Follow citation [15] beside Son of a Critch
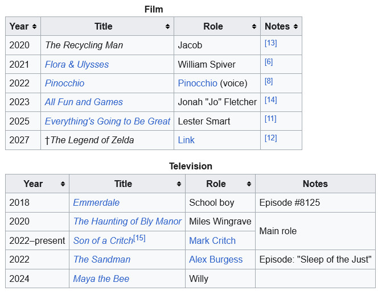 point(139,238)
